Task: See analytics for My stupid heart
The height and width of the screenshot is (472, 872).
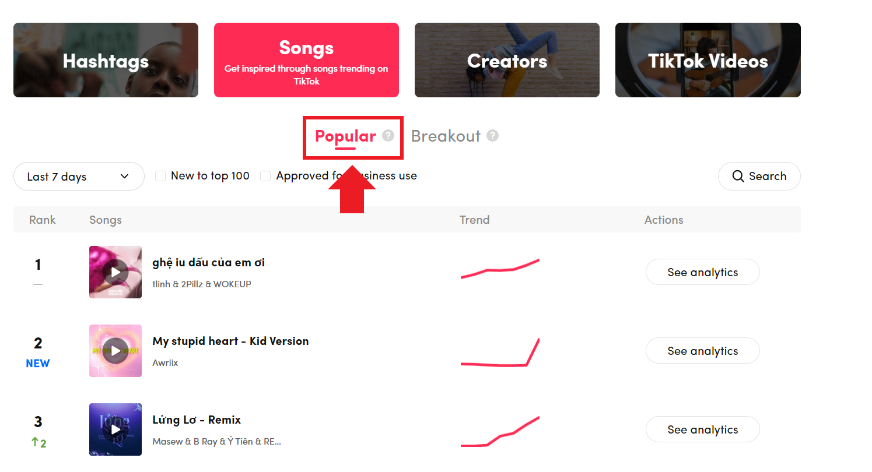Action: point(702,351)
